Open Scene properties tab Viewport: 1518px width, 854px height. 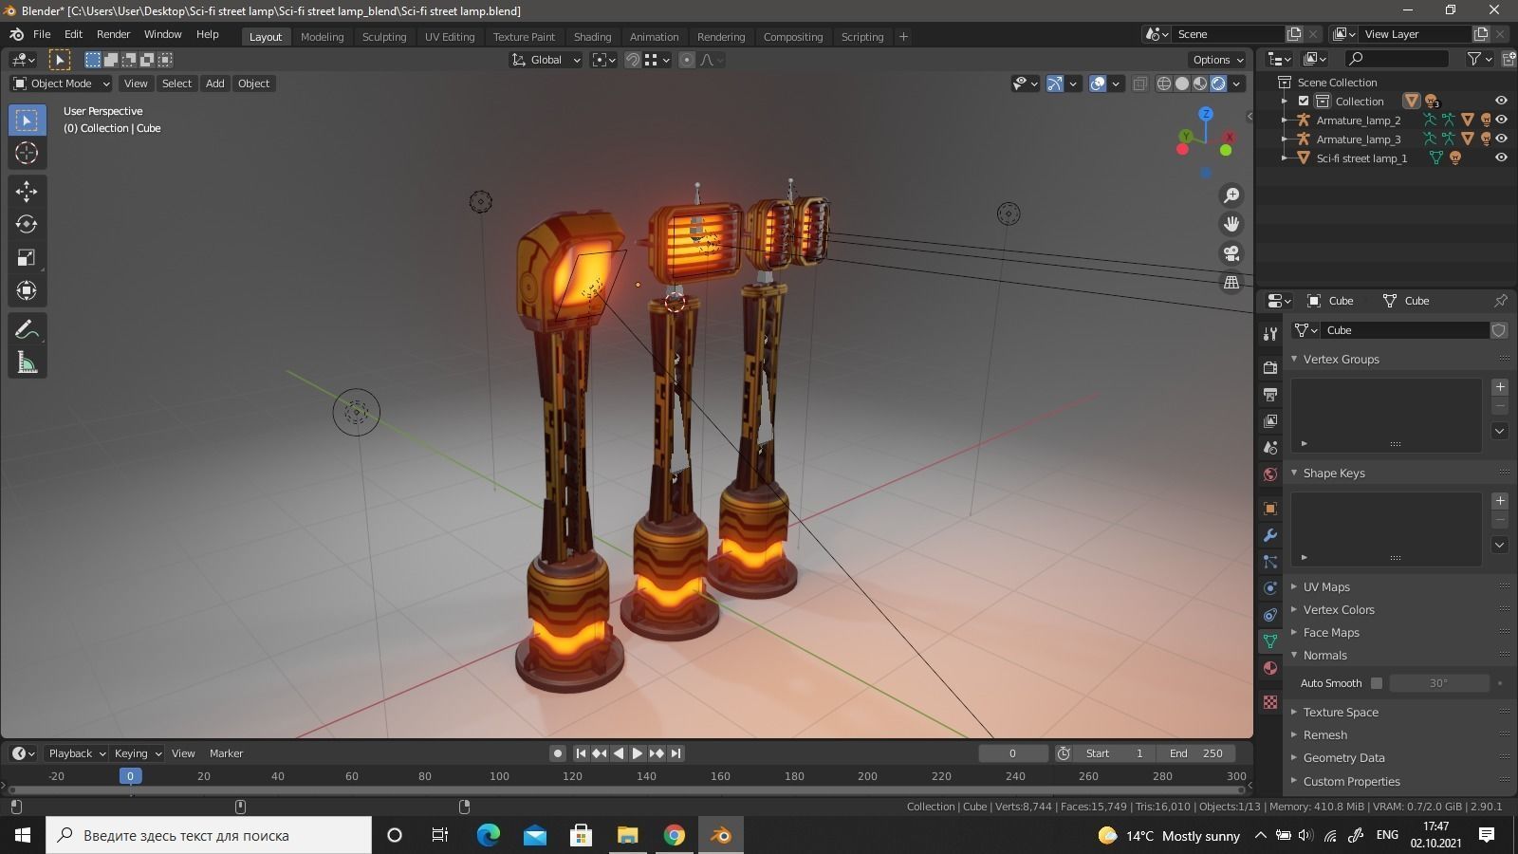pos(1270,447)
